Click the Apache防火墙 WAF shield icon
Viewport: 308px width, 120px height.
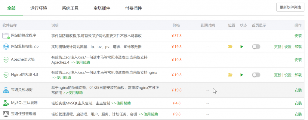6,60
